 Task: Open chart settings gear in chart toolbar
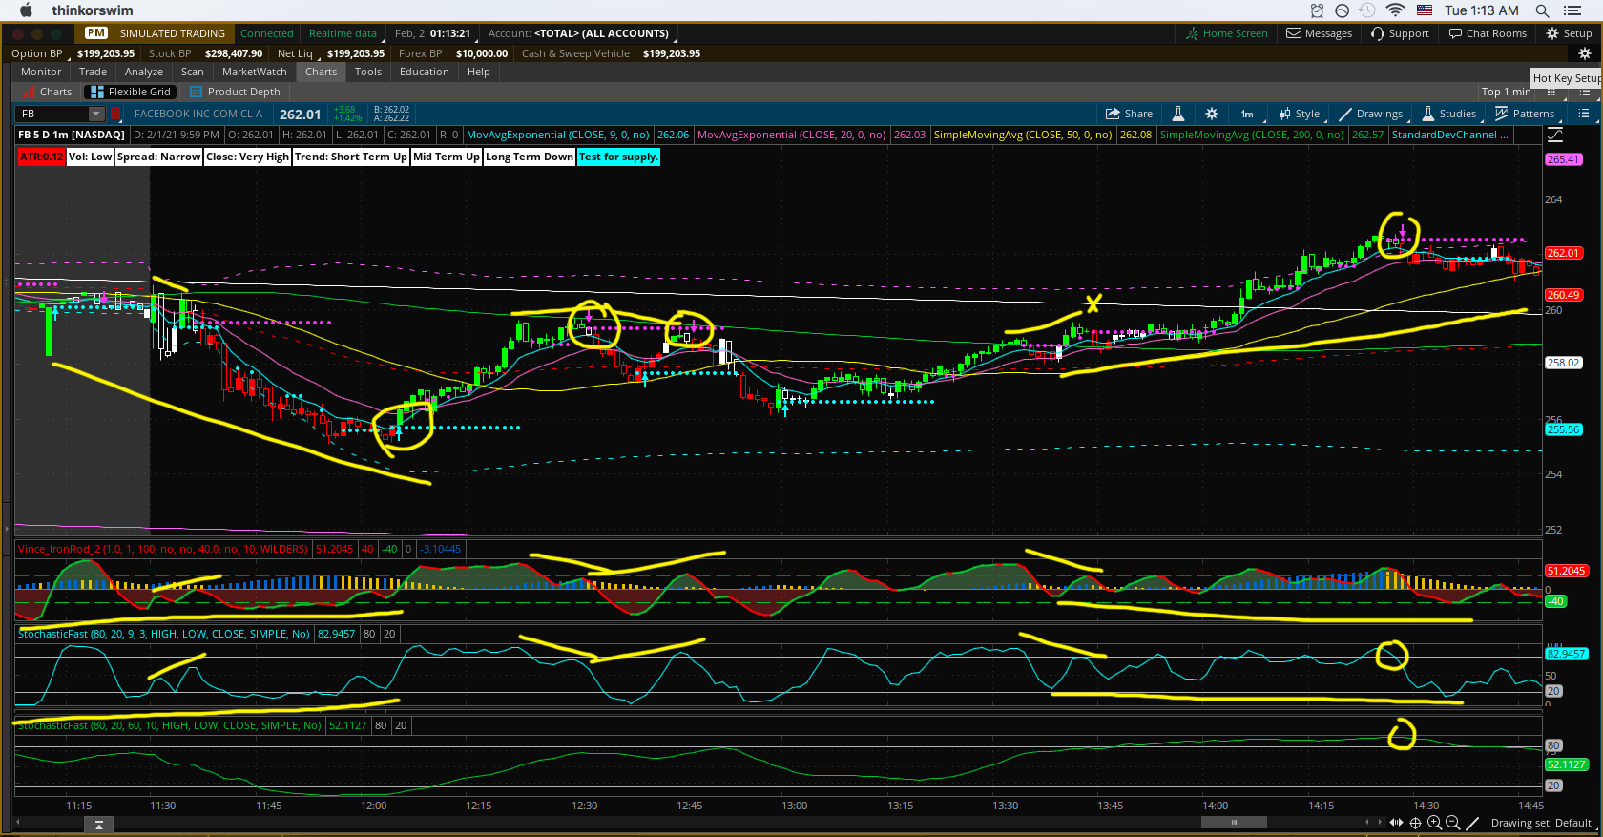[1212, 114]
